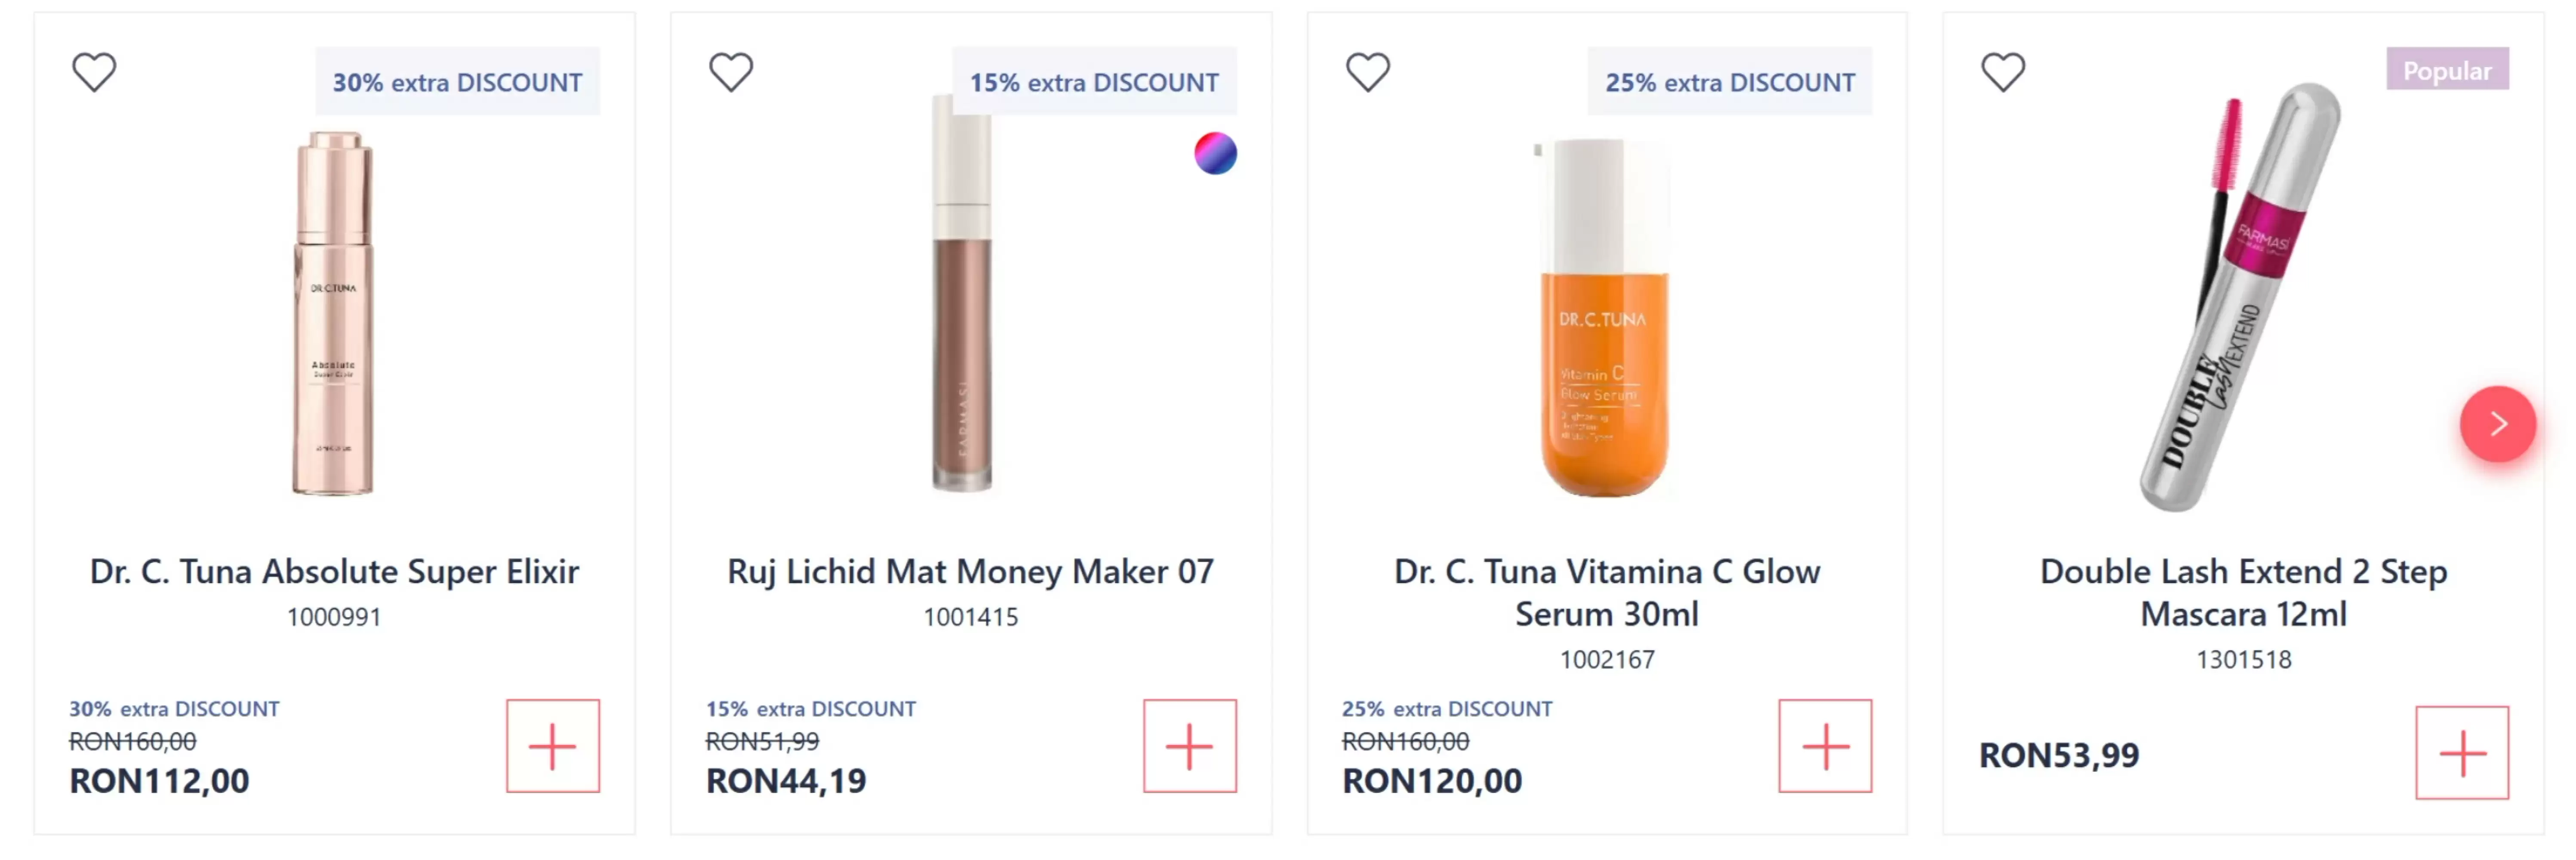Open color options swatch for Ruj Lichid
This screenshot has width=2576, height=860.
click(x=1215, y=153)
